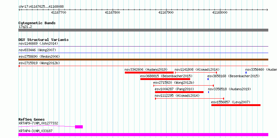The image size is (277, 138).
Task: Click the 17q21.2 band label
Action: pyautogui.click(x=25, y=27)
